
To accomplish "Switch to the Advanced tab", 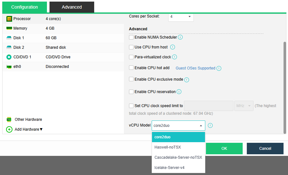I will pos(72,7).
